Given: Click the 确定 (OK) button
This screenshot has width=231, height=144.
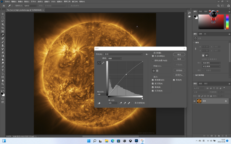Looking at the screenshot, I should coord(179,54).
